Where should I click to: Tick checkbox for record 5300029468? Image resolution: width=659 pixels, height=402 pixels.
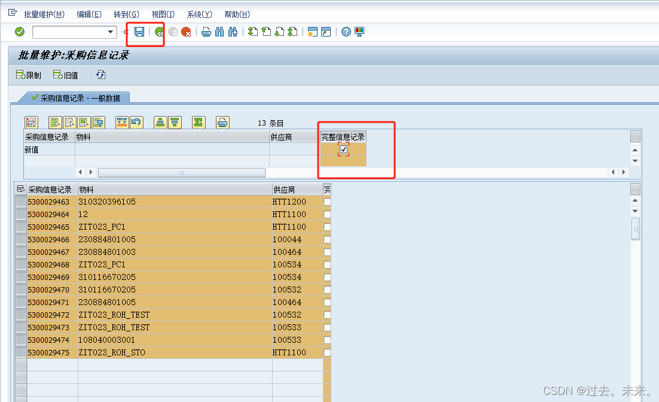click(327, 264)
